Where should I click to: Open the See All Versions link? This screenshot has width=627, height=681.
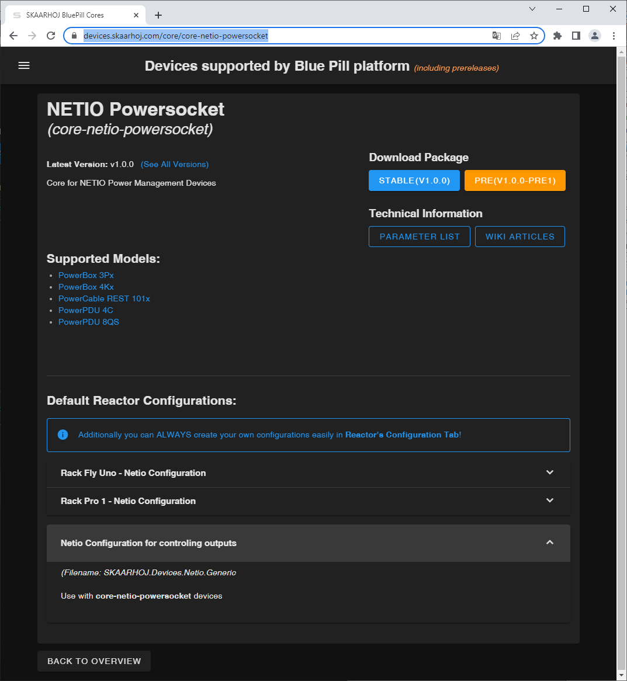(175, 164)
